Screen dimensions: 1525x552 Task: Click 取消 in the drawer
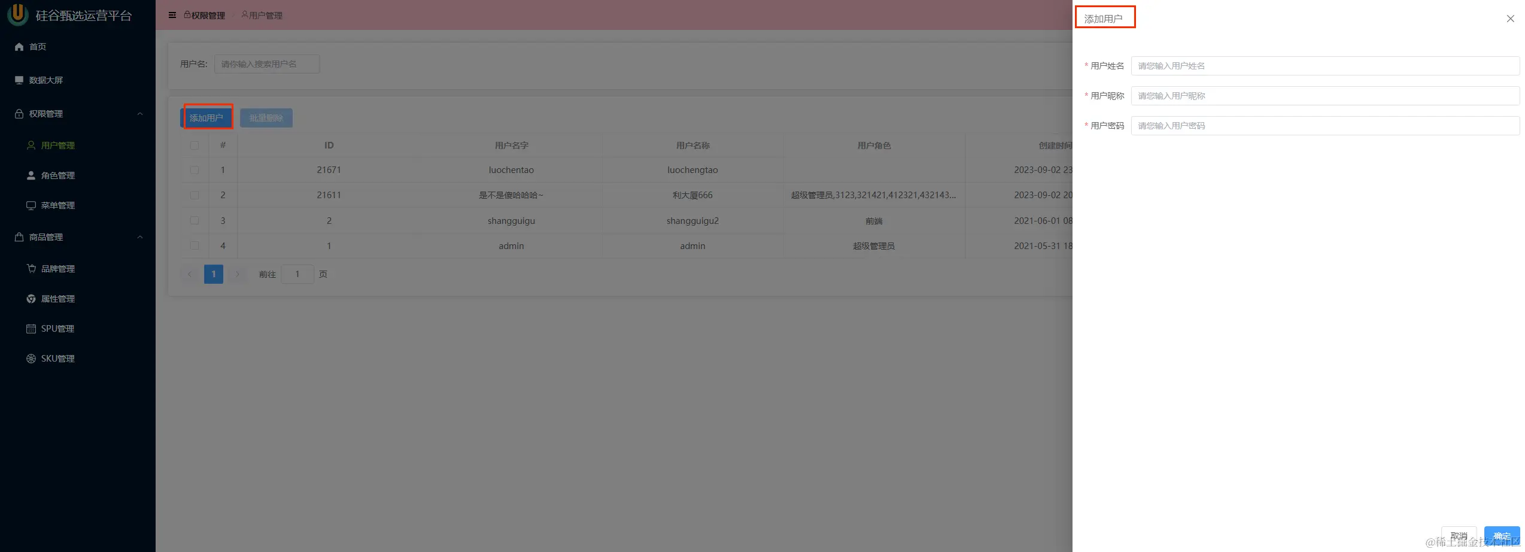(x=1459, y=536)
